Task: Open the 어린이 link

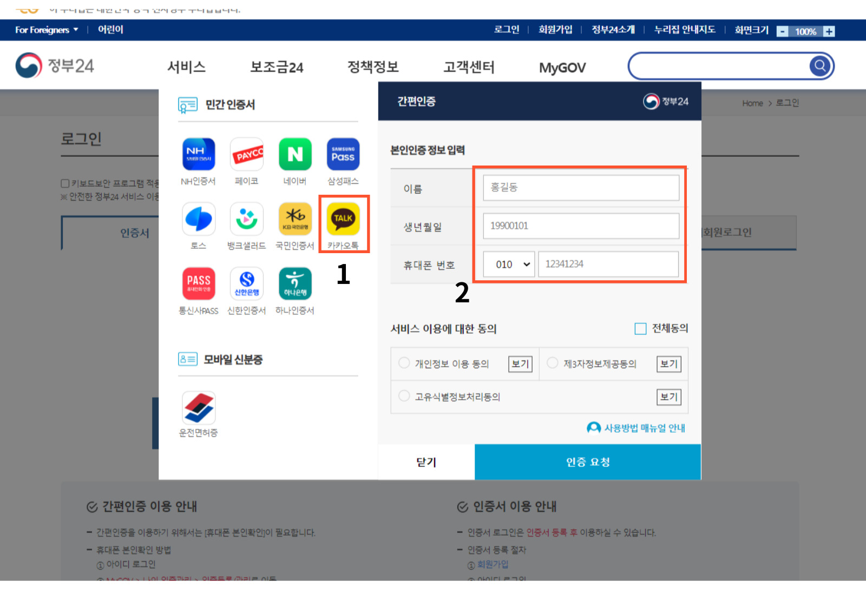Action: (110, 30)
